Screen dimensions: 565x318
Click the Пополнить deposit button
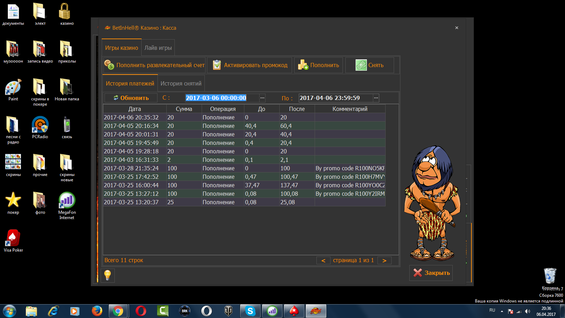point(319,65)
